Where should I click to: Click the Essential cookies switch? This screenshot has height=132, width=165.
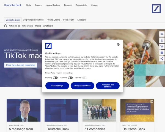point(84,78)
